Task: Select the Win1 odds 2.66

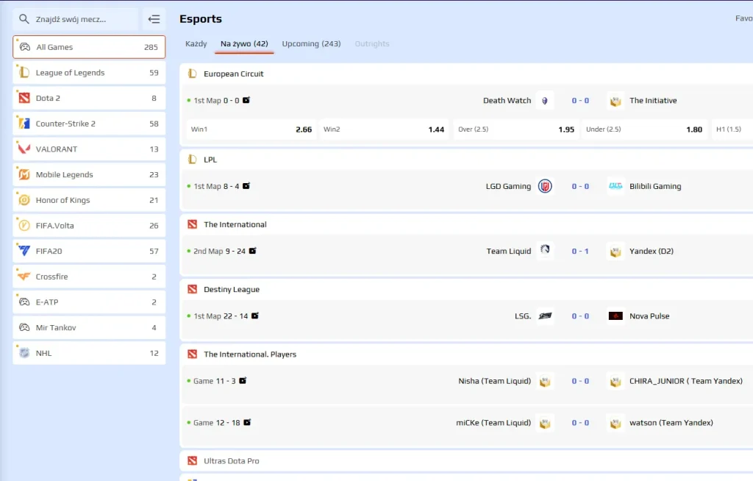Action: click(x=251, y=129)
